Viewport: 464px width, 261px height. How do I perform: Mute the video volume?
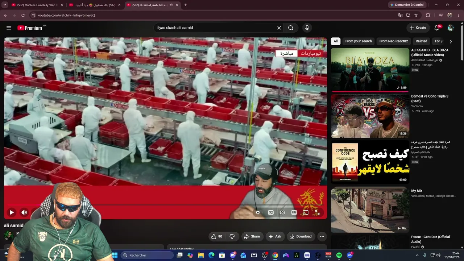[x=24, y=212]
